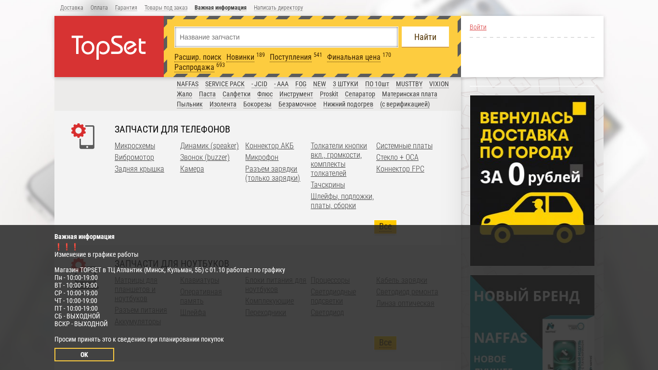Click the Войти login link
Image resolution: width=658 pixels, height=370 pixels.
click(x=478, y=27)
